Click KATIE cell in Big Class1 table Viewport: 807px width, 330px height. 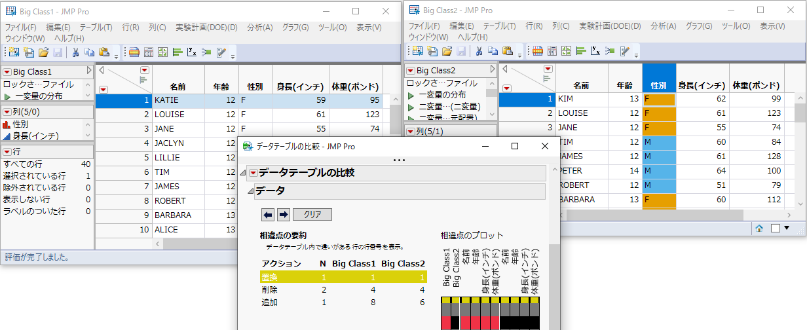pos(178,101)
